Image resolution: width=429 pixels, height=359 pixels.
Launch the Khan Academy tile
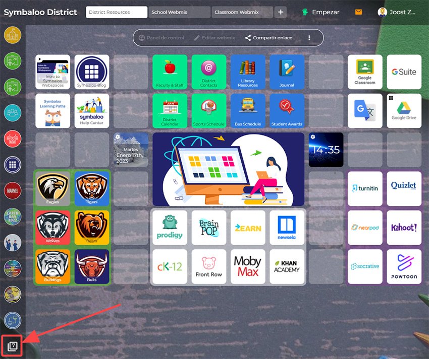tap(287, 266)
